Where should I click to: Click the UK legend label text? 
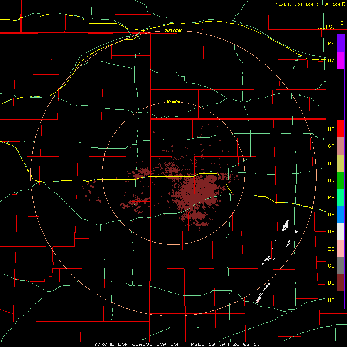pos(331,61)
